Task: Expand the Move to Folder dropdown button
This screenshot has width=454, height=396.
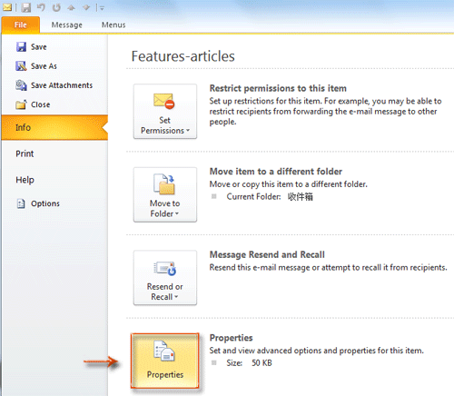Action: pyautogui.click(x=165, y=194)
